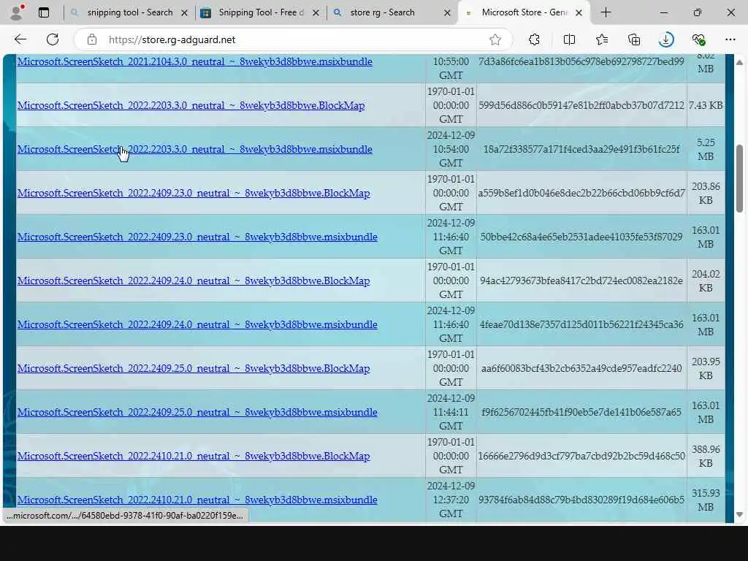Select the 388.96 KB size cell
The height and width of the screenshot is (561, 748).
tap(706, 457)
